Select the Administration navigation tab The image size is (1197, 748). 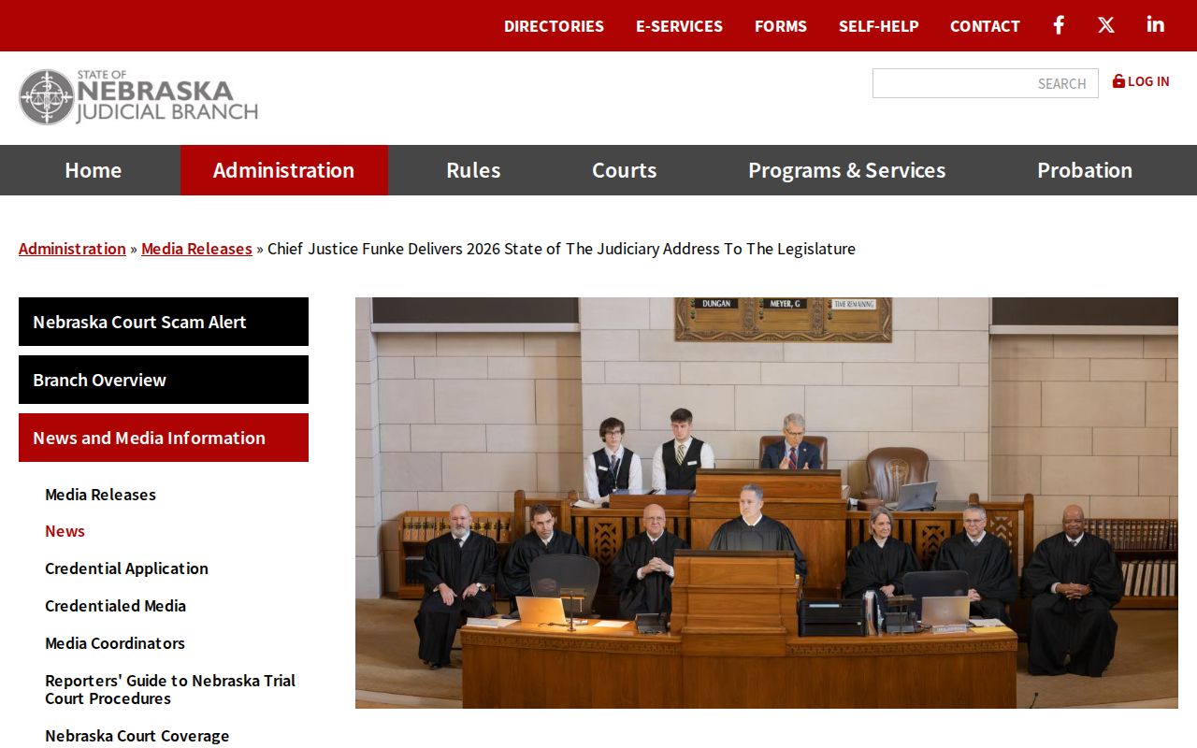coord(284,170)
